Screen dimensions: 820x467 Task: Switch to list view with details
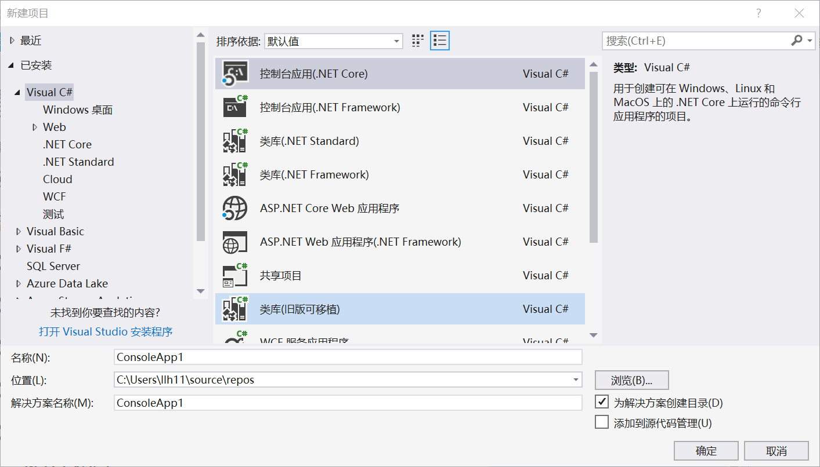440,41
